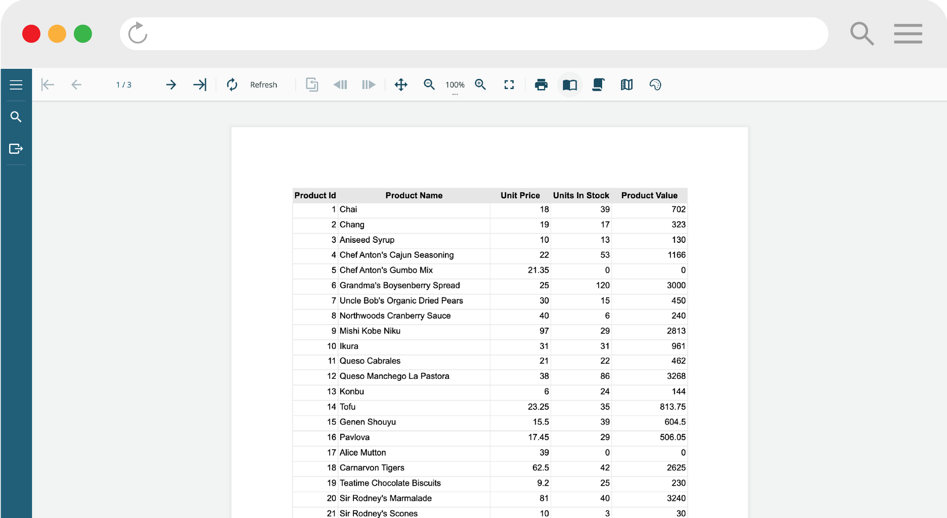The image size is (947, 518).
Task: Click the Tofu product cell
Action: [x=414, y=407]
